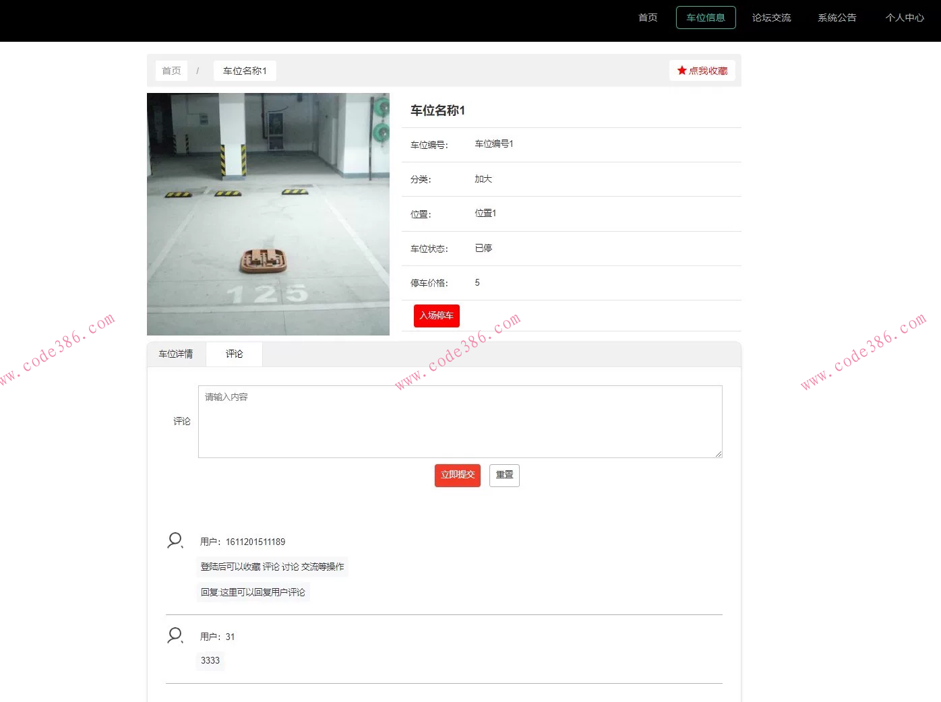Click the avatar icon of user 31

[175, 635]
